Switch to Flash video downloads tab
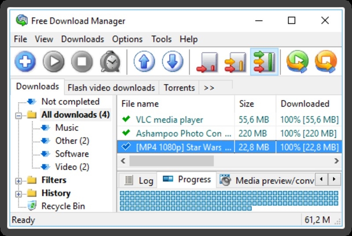This screenshot has height=236, width=352. point(111,87)
